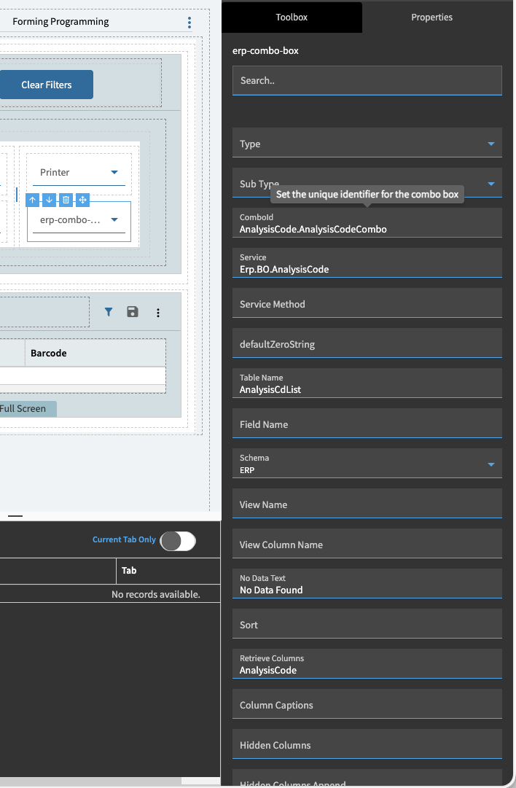Click the No records available message

coord(156,595)
